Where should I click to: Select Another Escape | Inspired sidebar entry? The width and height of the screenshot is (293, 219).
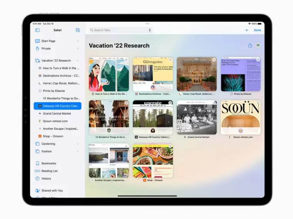click(57, 129)
